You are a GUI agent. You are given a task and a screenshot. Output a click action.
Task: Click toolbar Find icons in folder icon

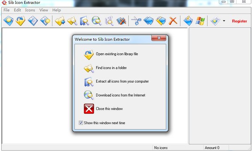[x=72, y=21]
